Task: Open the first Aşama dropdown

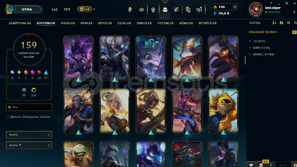Action: [29, 135]
